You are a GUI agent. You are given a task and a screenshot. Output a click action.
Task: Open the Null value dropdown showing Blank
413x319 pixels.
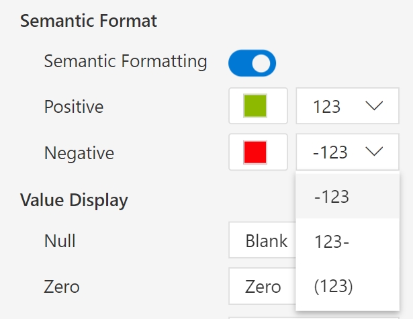(x=263, y=241)
